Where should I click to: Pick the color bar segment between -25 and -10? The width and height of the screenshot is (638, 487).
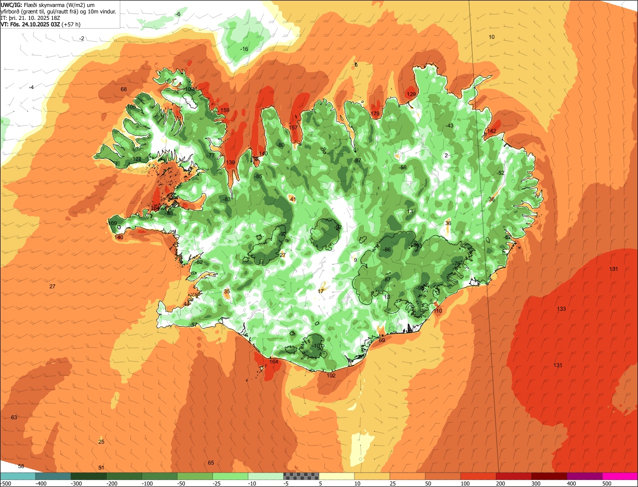point(230,476)
